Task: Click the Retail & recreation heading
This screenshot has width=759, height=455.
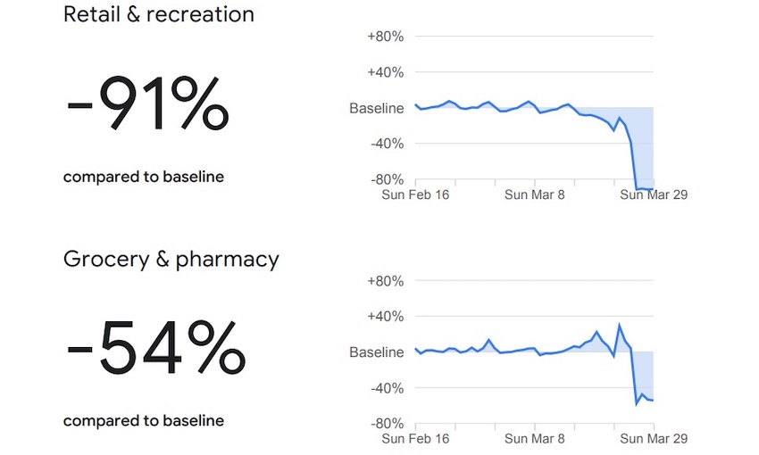Action: [x=159, y=15]
